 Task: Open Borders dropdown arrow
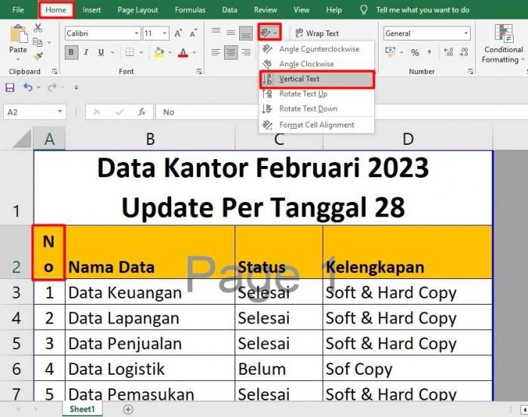pyautogui.click(x=141, y=53)
